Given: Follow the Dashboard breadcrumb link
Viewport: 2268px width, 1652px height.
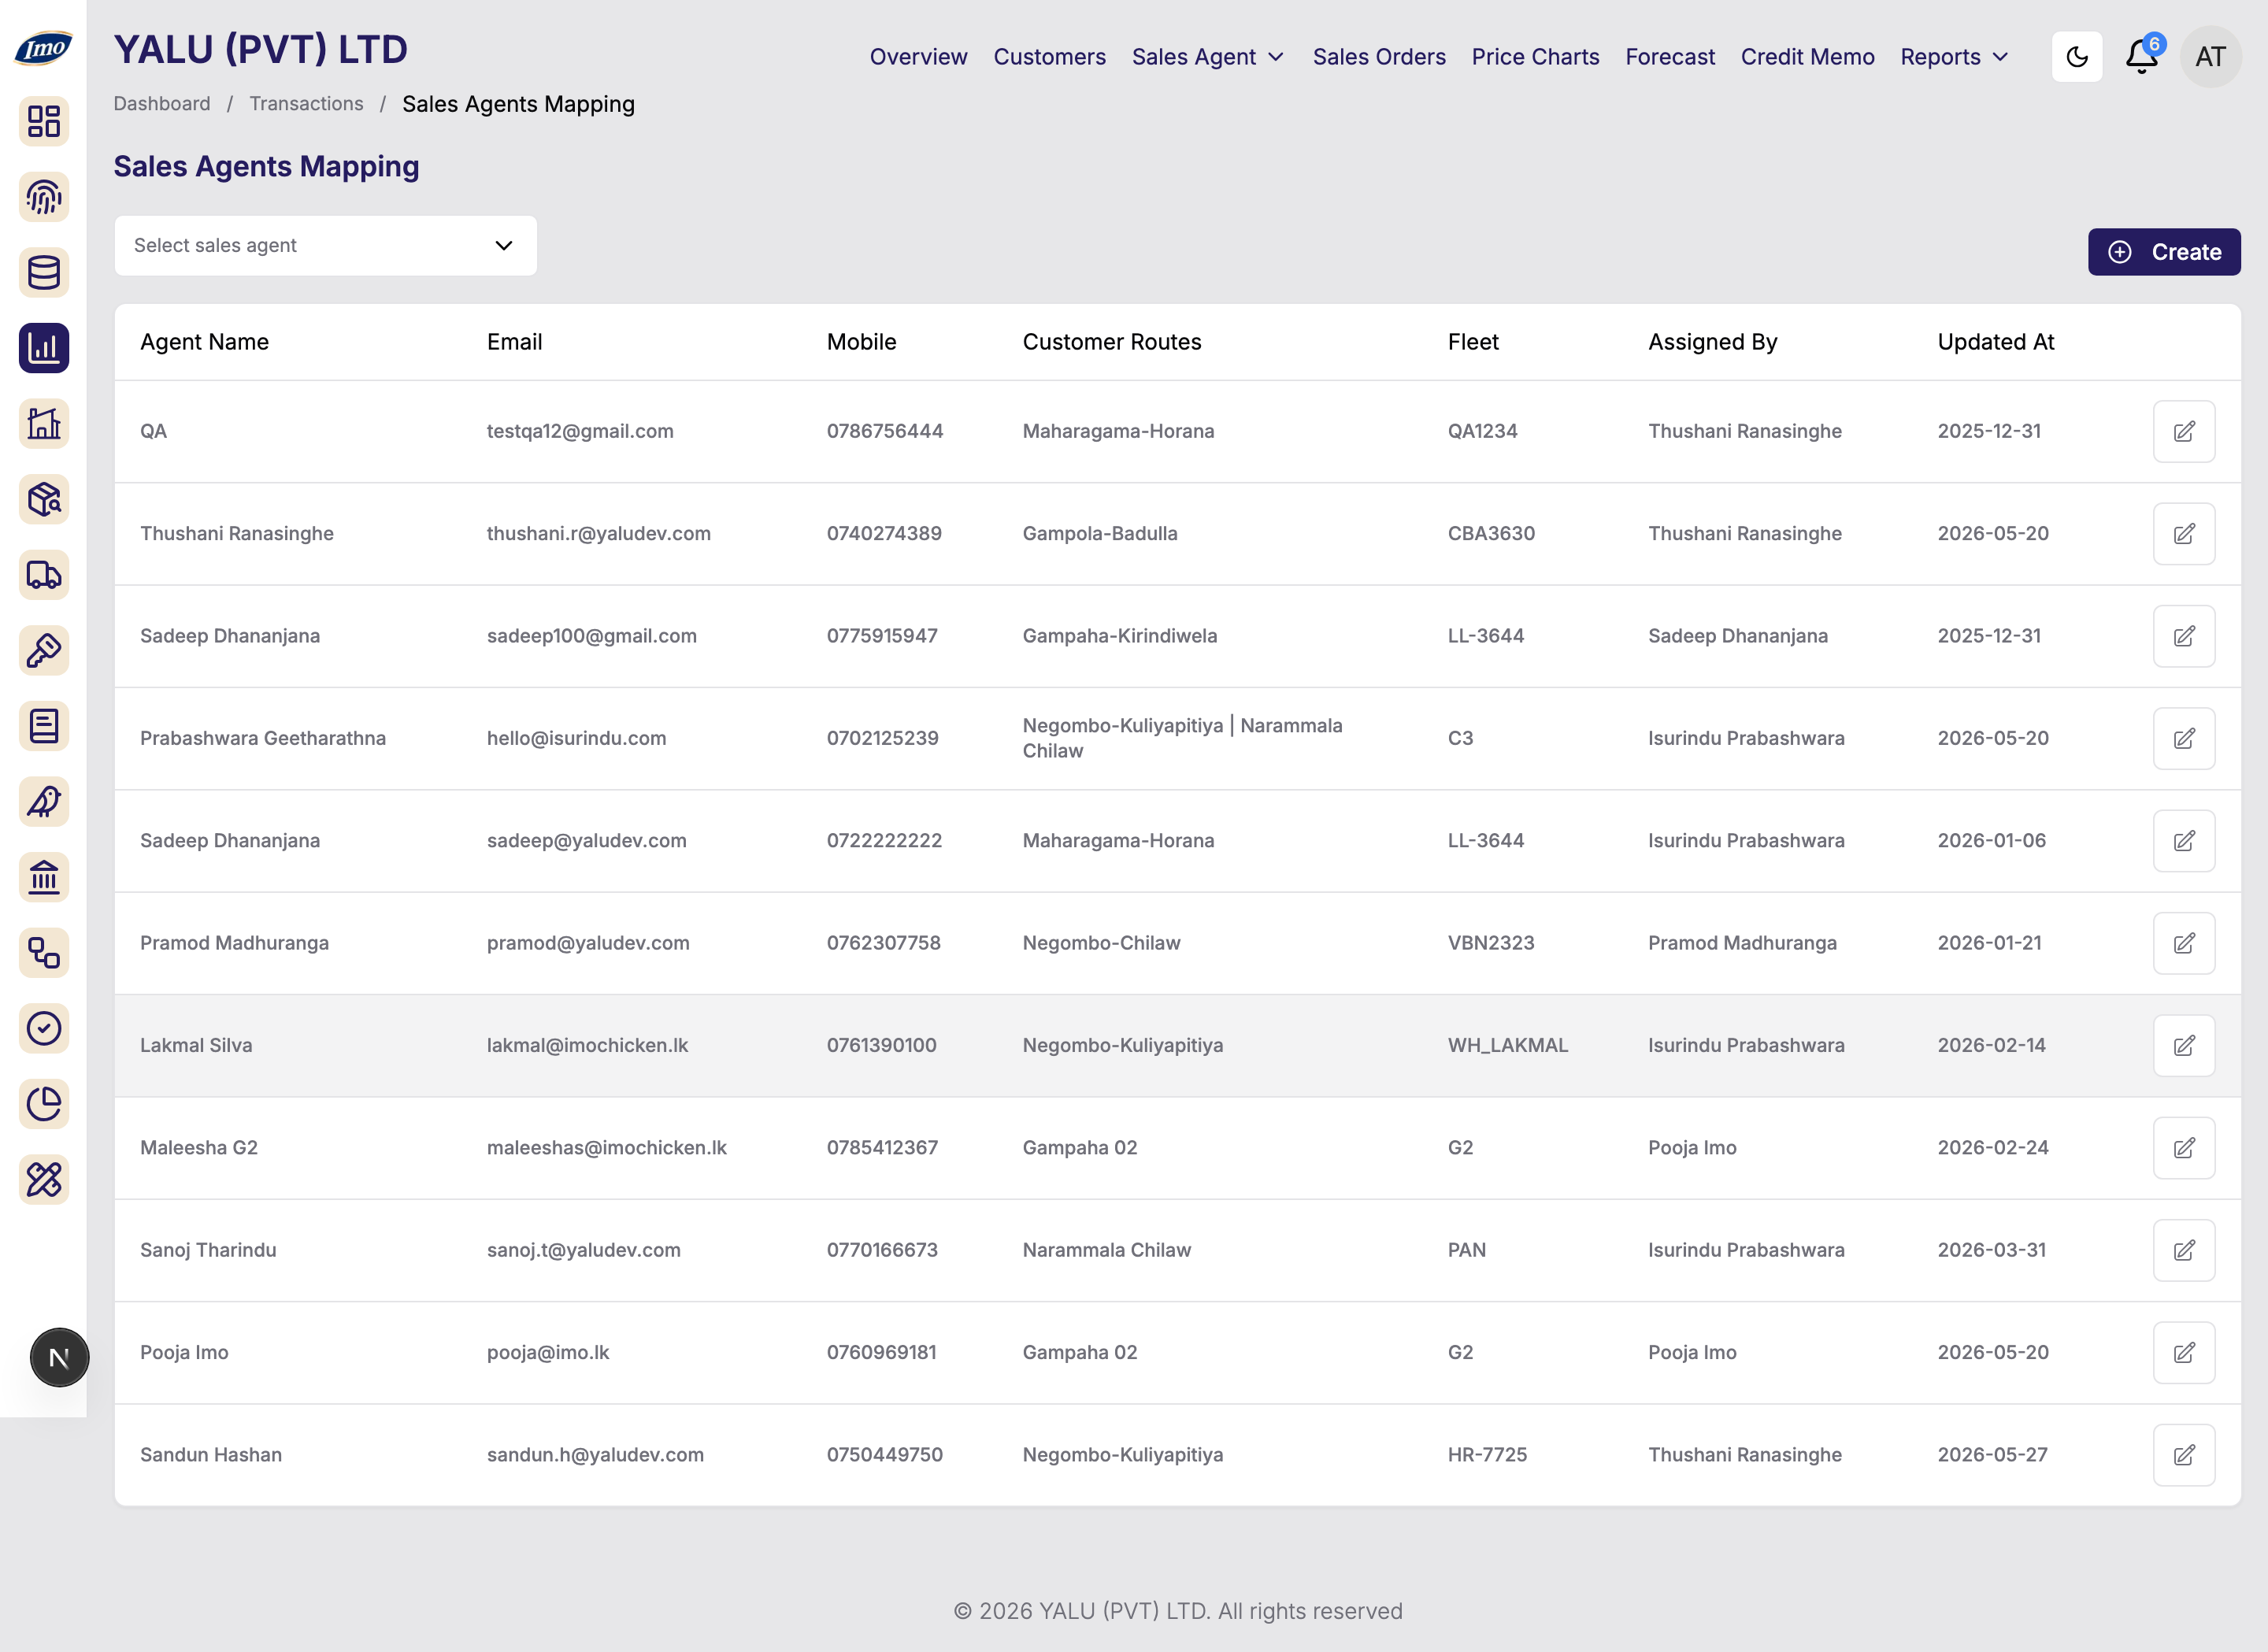Looking at the screenshot, I should click(x=162, y=104).
